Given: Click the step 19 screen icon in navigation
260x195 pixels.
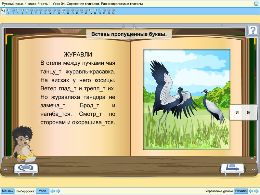Looking at the screenshot, I should click(91, 10).
